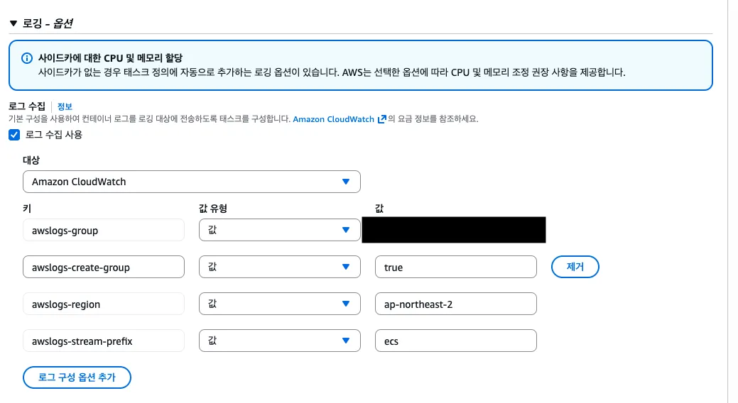
Task: Uncheck the 로그 수집 사용 checkbox
Action: click(x=14, y=134)
